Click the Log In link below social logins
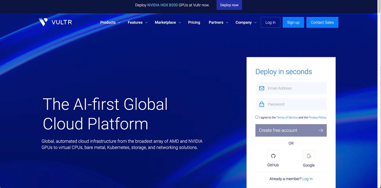This screenshot has width=381, height=188. coord(307,179)
